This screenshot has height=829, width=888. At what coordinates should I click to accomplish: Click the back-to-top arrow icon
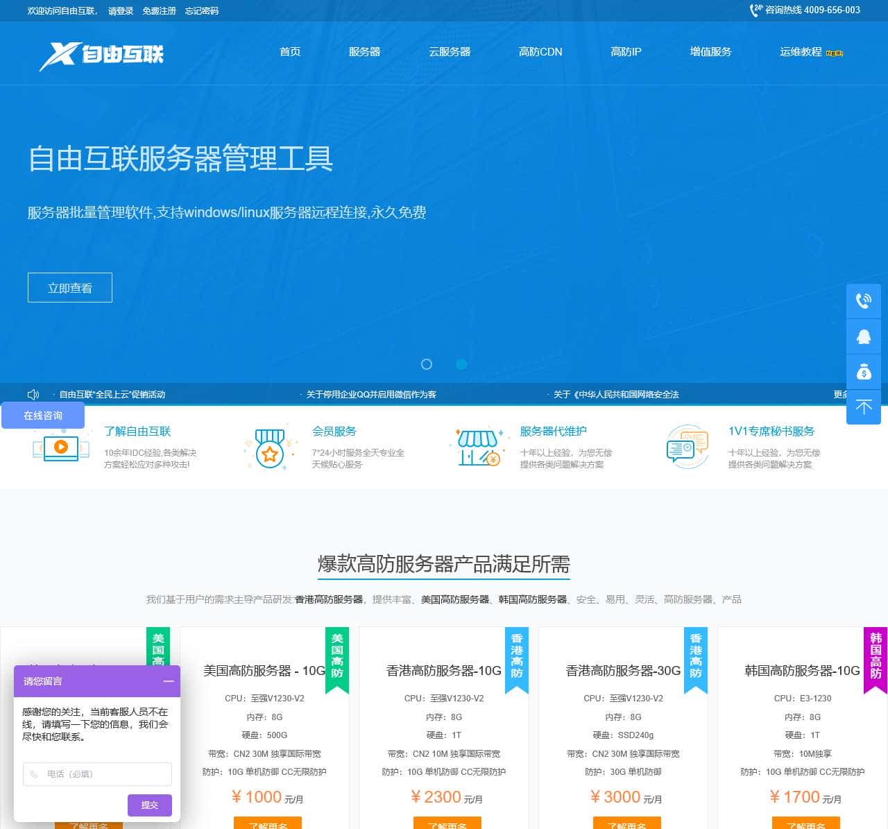coord(863,407)
